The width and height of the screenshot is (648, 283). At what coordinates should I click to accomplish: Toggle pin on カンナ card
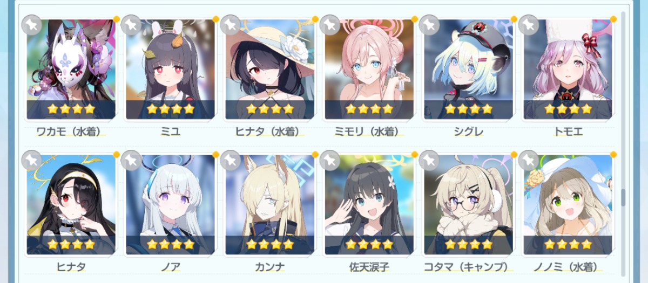click(231, 160)
